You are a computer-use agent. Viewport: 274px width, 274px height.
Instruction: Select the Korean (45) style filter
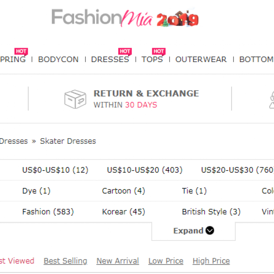123,212
